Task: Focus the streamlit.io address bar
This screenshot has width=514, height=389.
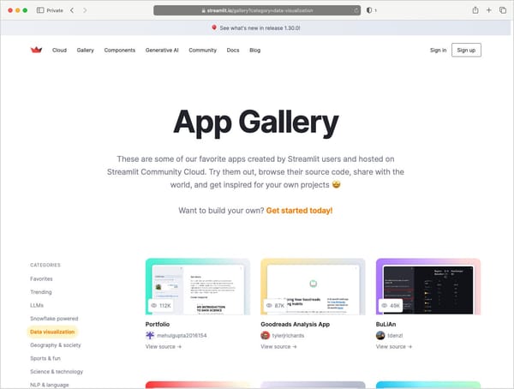Action: point(257,10)
